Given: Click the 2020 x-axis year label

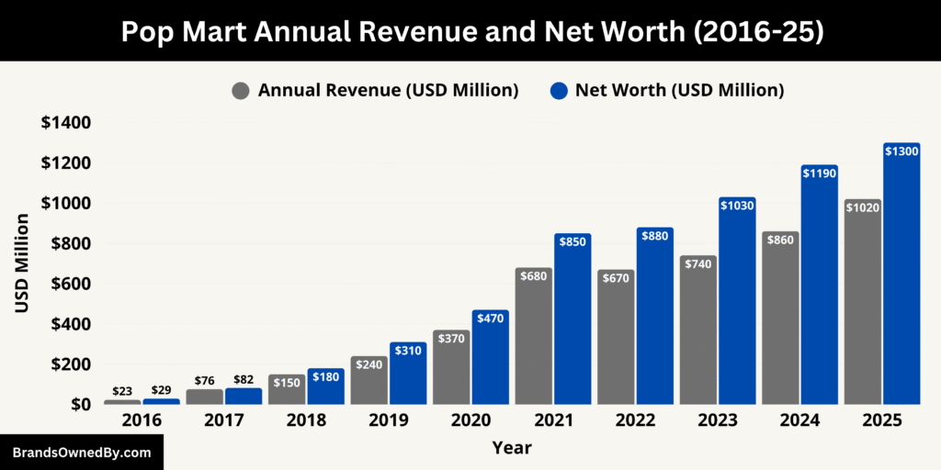Looking at the screenshot, I should 470,420.
